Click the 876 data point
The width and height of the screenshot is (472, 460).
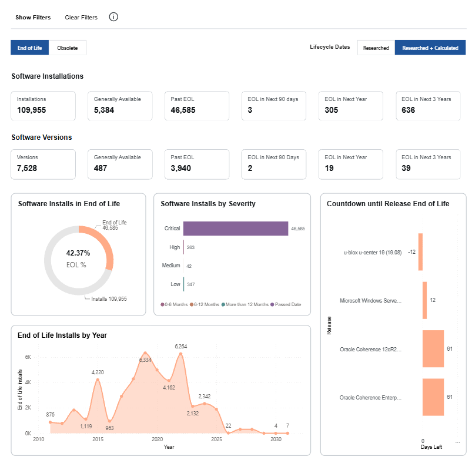point(51,422)
